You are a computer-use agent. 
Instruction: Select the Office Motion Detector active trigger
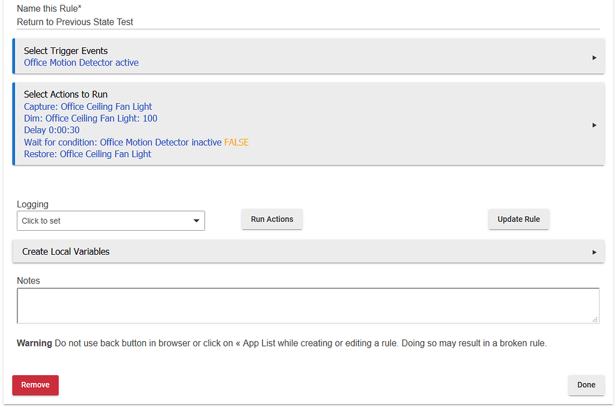coord(81,62)
